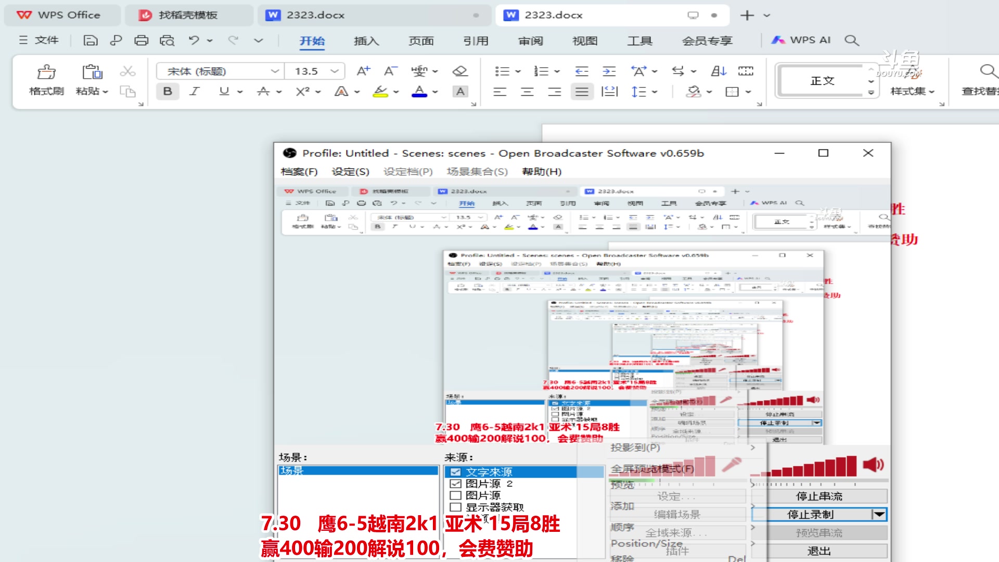The image size is (999, 562).
Task: Click the Print icon in the quick toolbar
Action: [141, 41]
